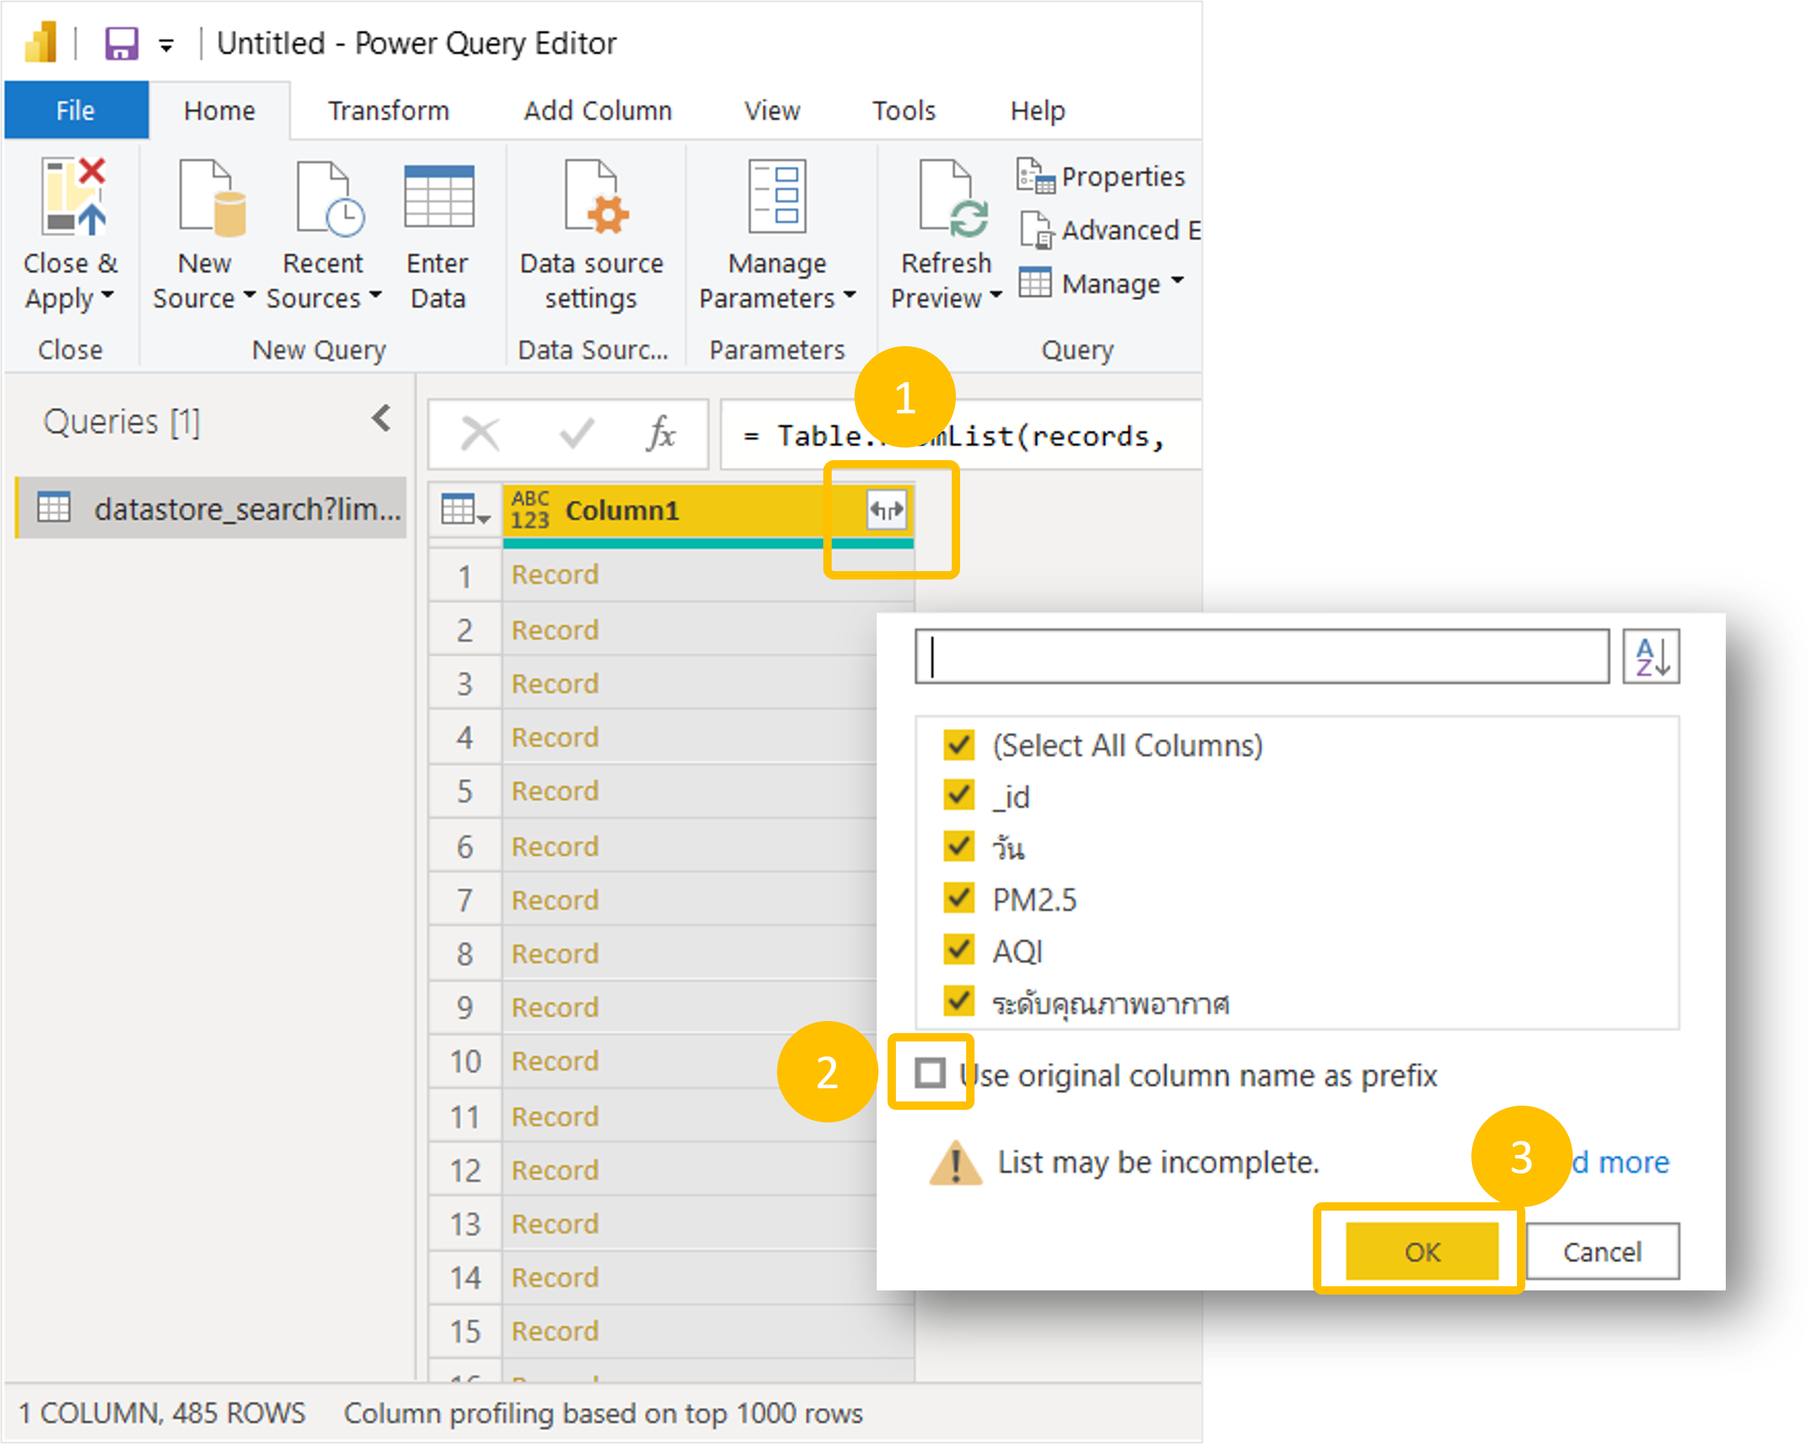This screenshot has height=1444, width=1811.
Task: Click the Load more link
Action: (1620, 1163)
